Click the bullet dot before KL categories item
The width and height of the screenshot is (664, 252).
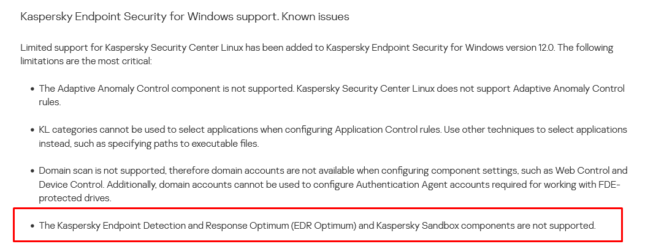32,130
